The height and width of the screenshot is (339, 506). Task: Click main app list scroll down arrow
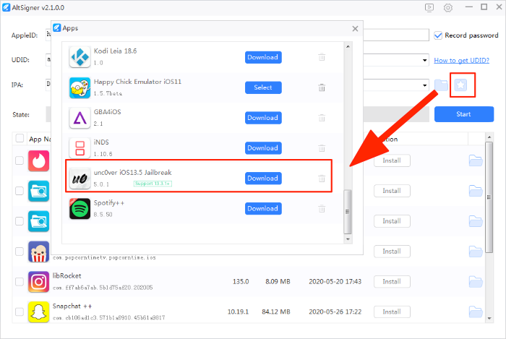coord(489,318)
